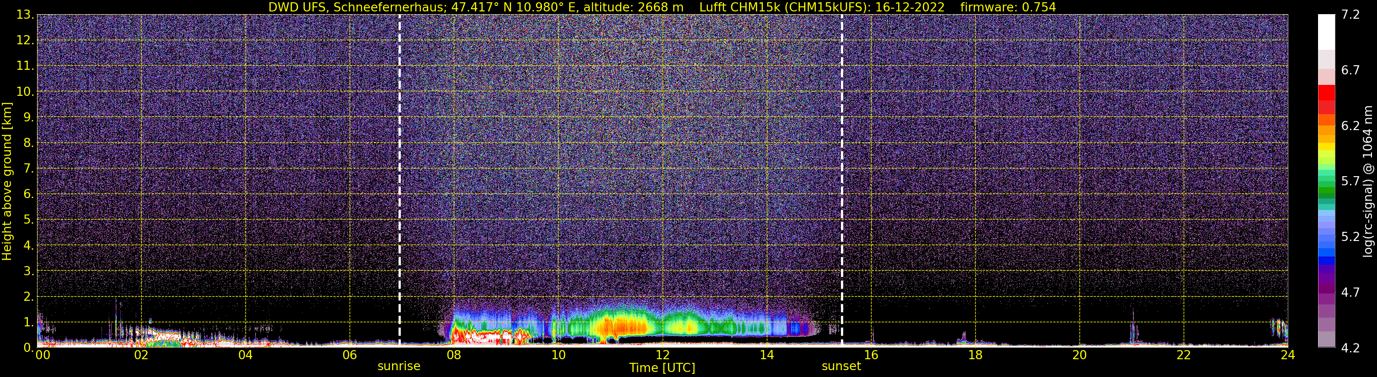The height and width of the screenshot is (377, 1377).
Task: Click the x-axis label 'Time [UTC]'
Action: (662, 367)
